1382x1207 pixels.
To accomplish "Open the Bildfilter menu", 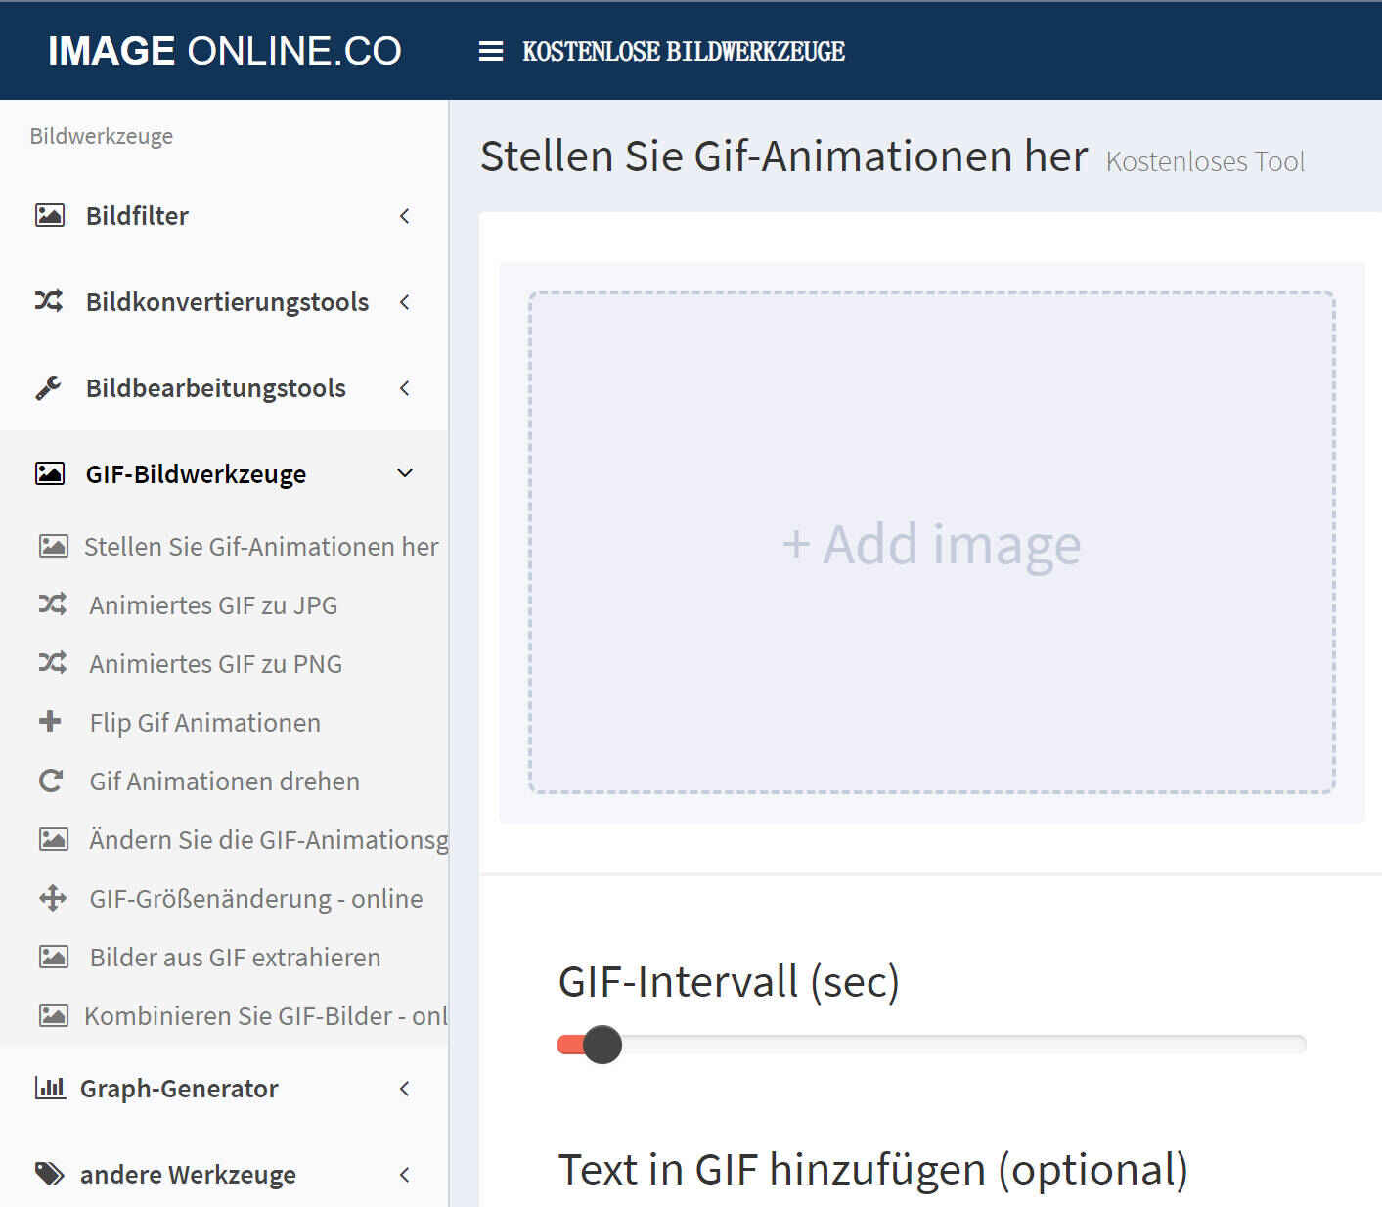I will (x=224, y=215).
